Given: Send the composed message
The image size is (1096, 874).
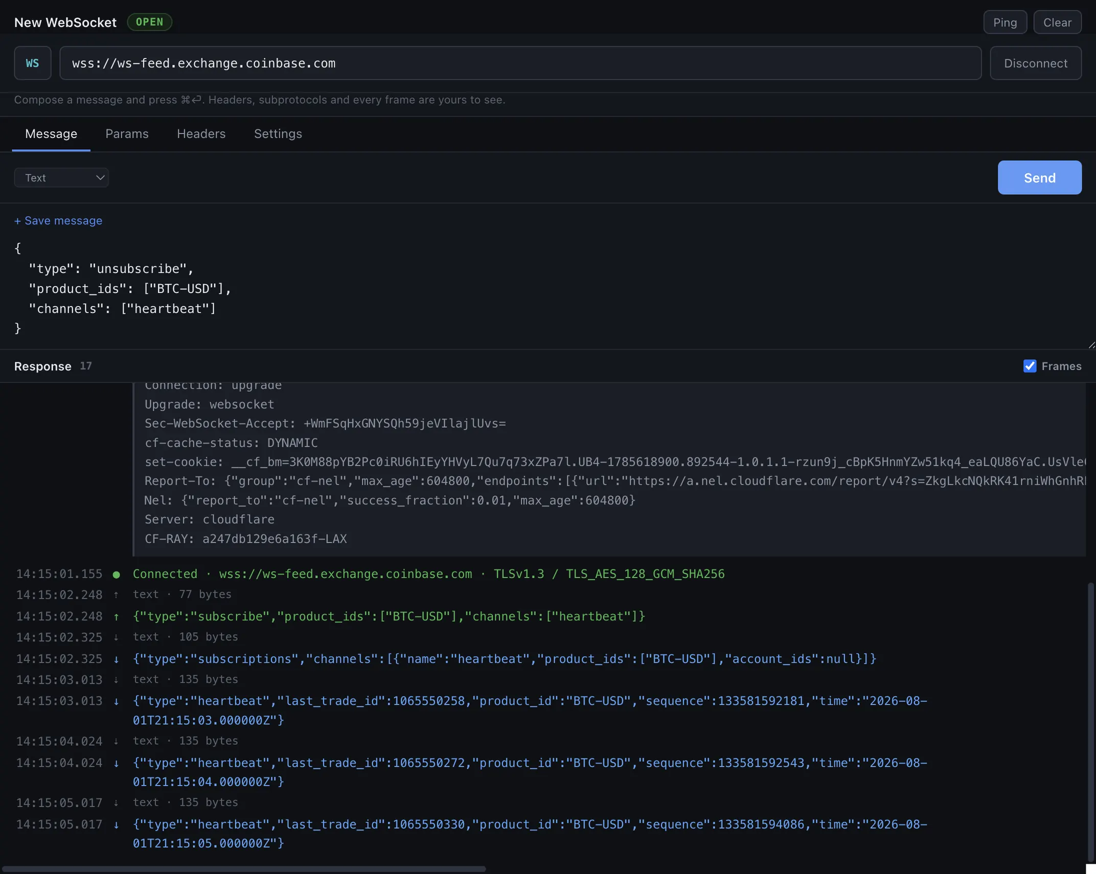Looking at the screenshot, I should (1039, 177).
